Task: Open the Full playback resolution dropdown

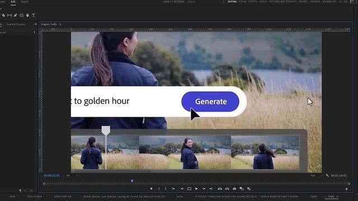Action: point(316,175)
